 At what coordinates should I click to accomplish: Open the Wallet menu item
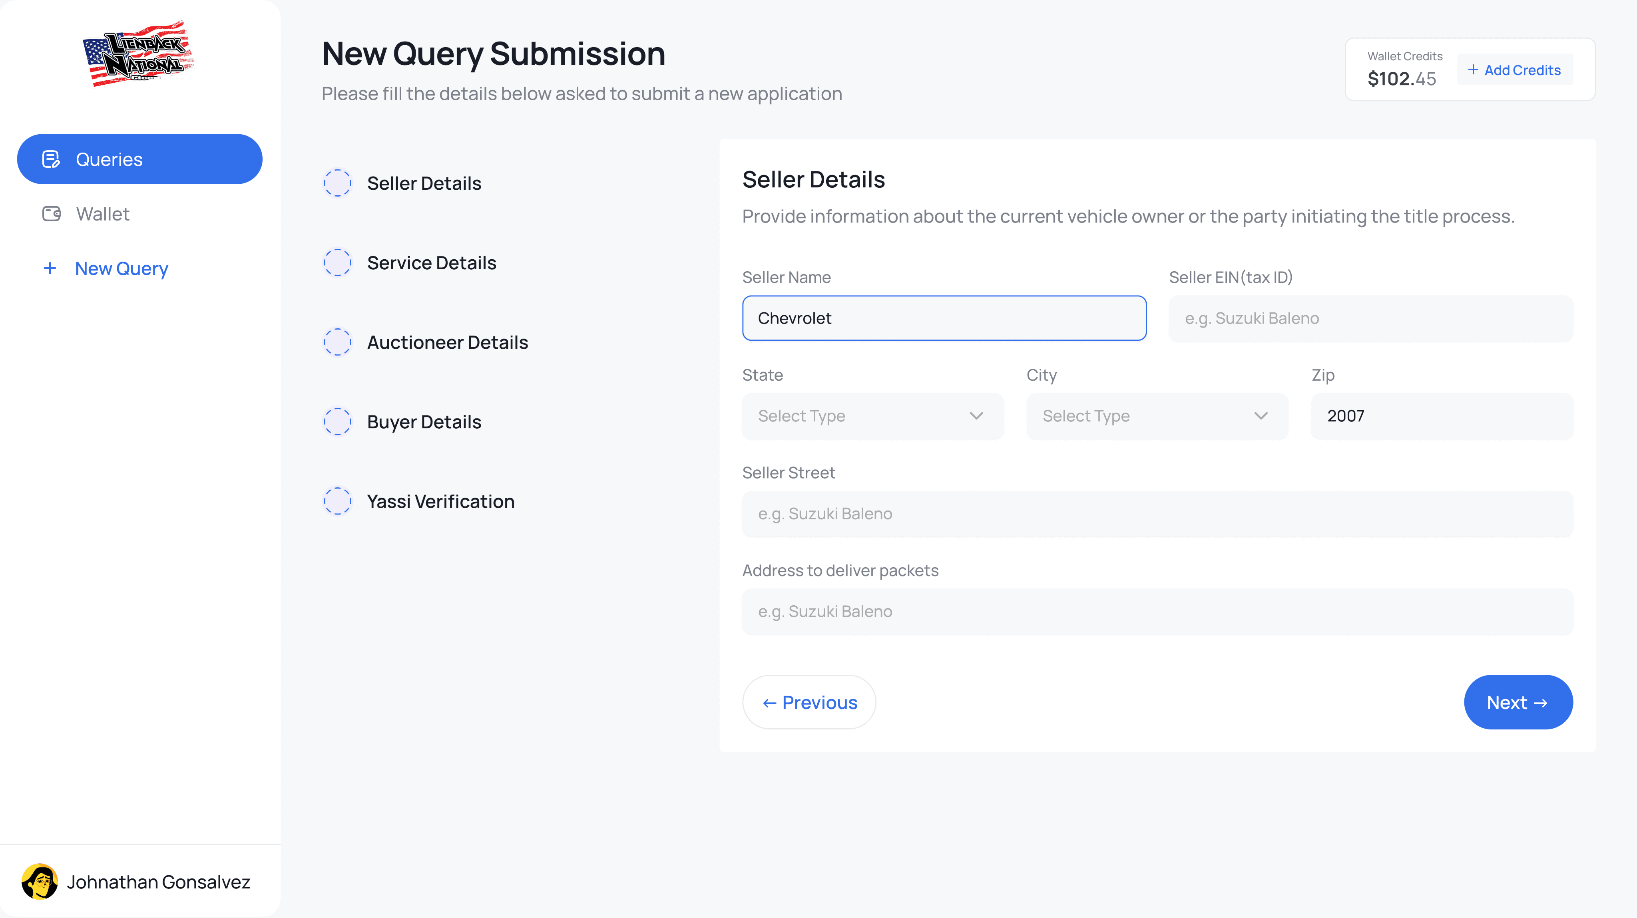click(103, 213)
